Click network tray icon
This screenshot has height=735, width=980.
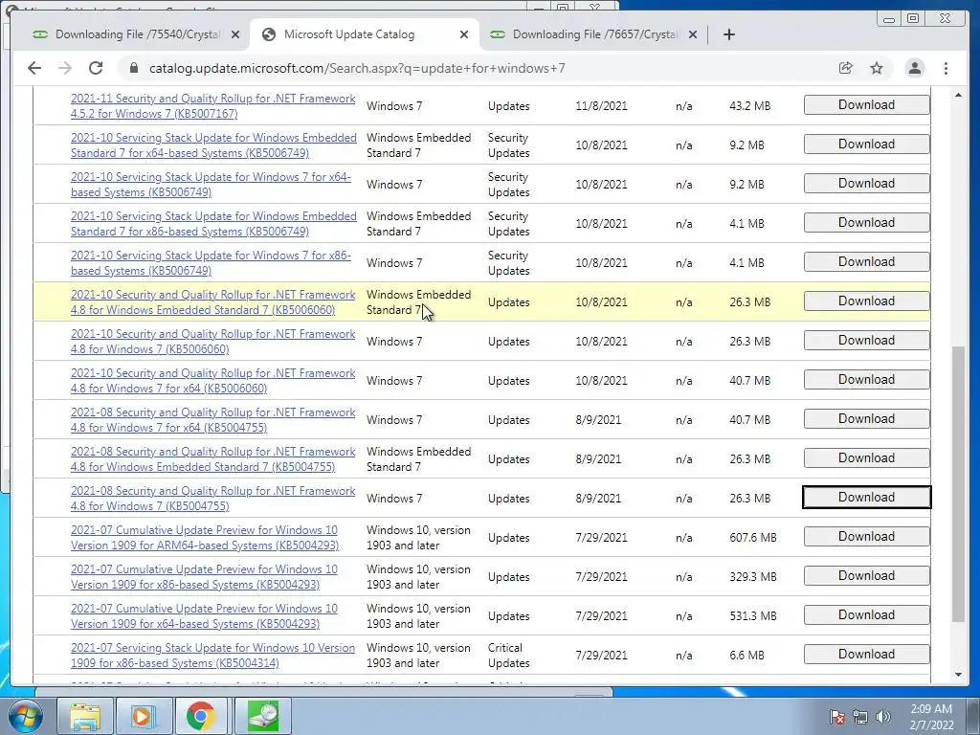(860, 717)
